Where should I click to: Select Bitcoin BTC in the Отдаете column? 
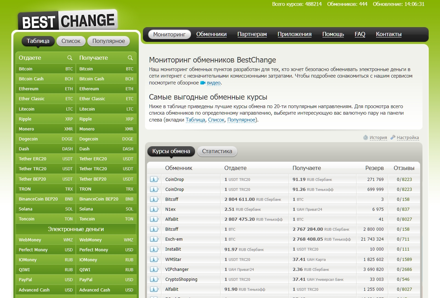(46, 69)
